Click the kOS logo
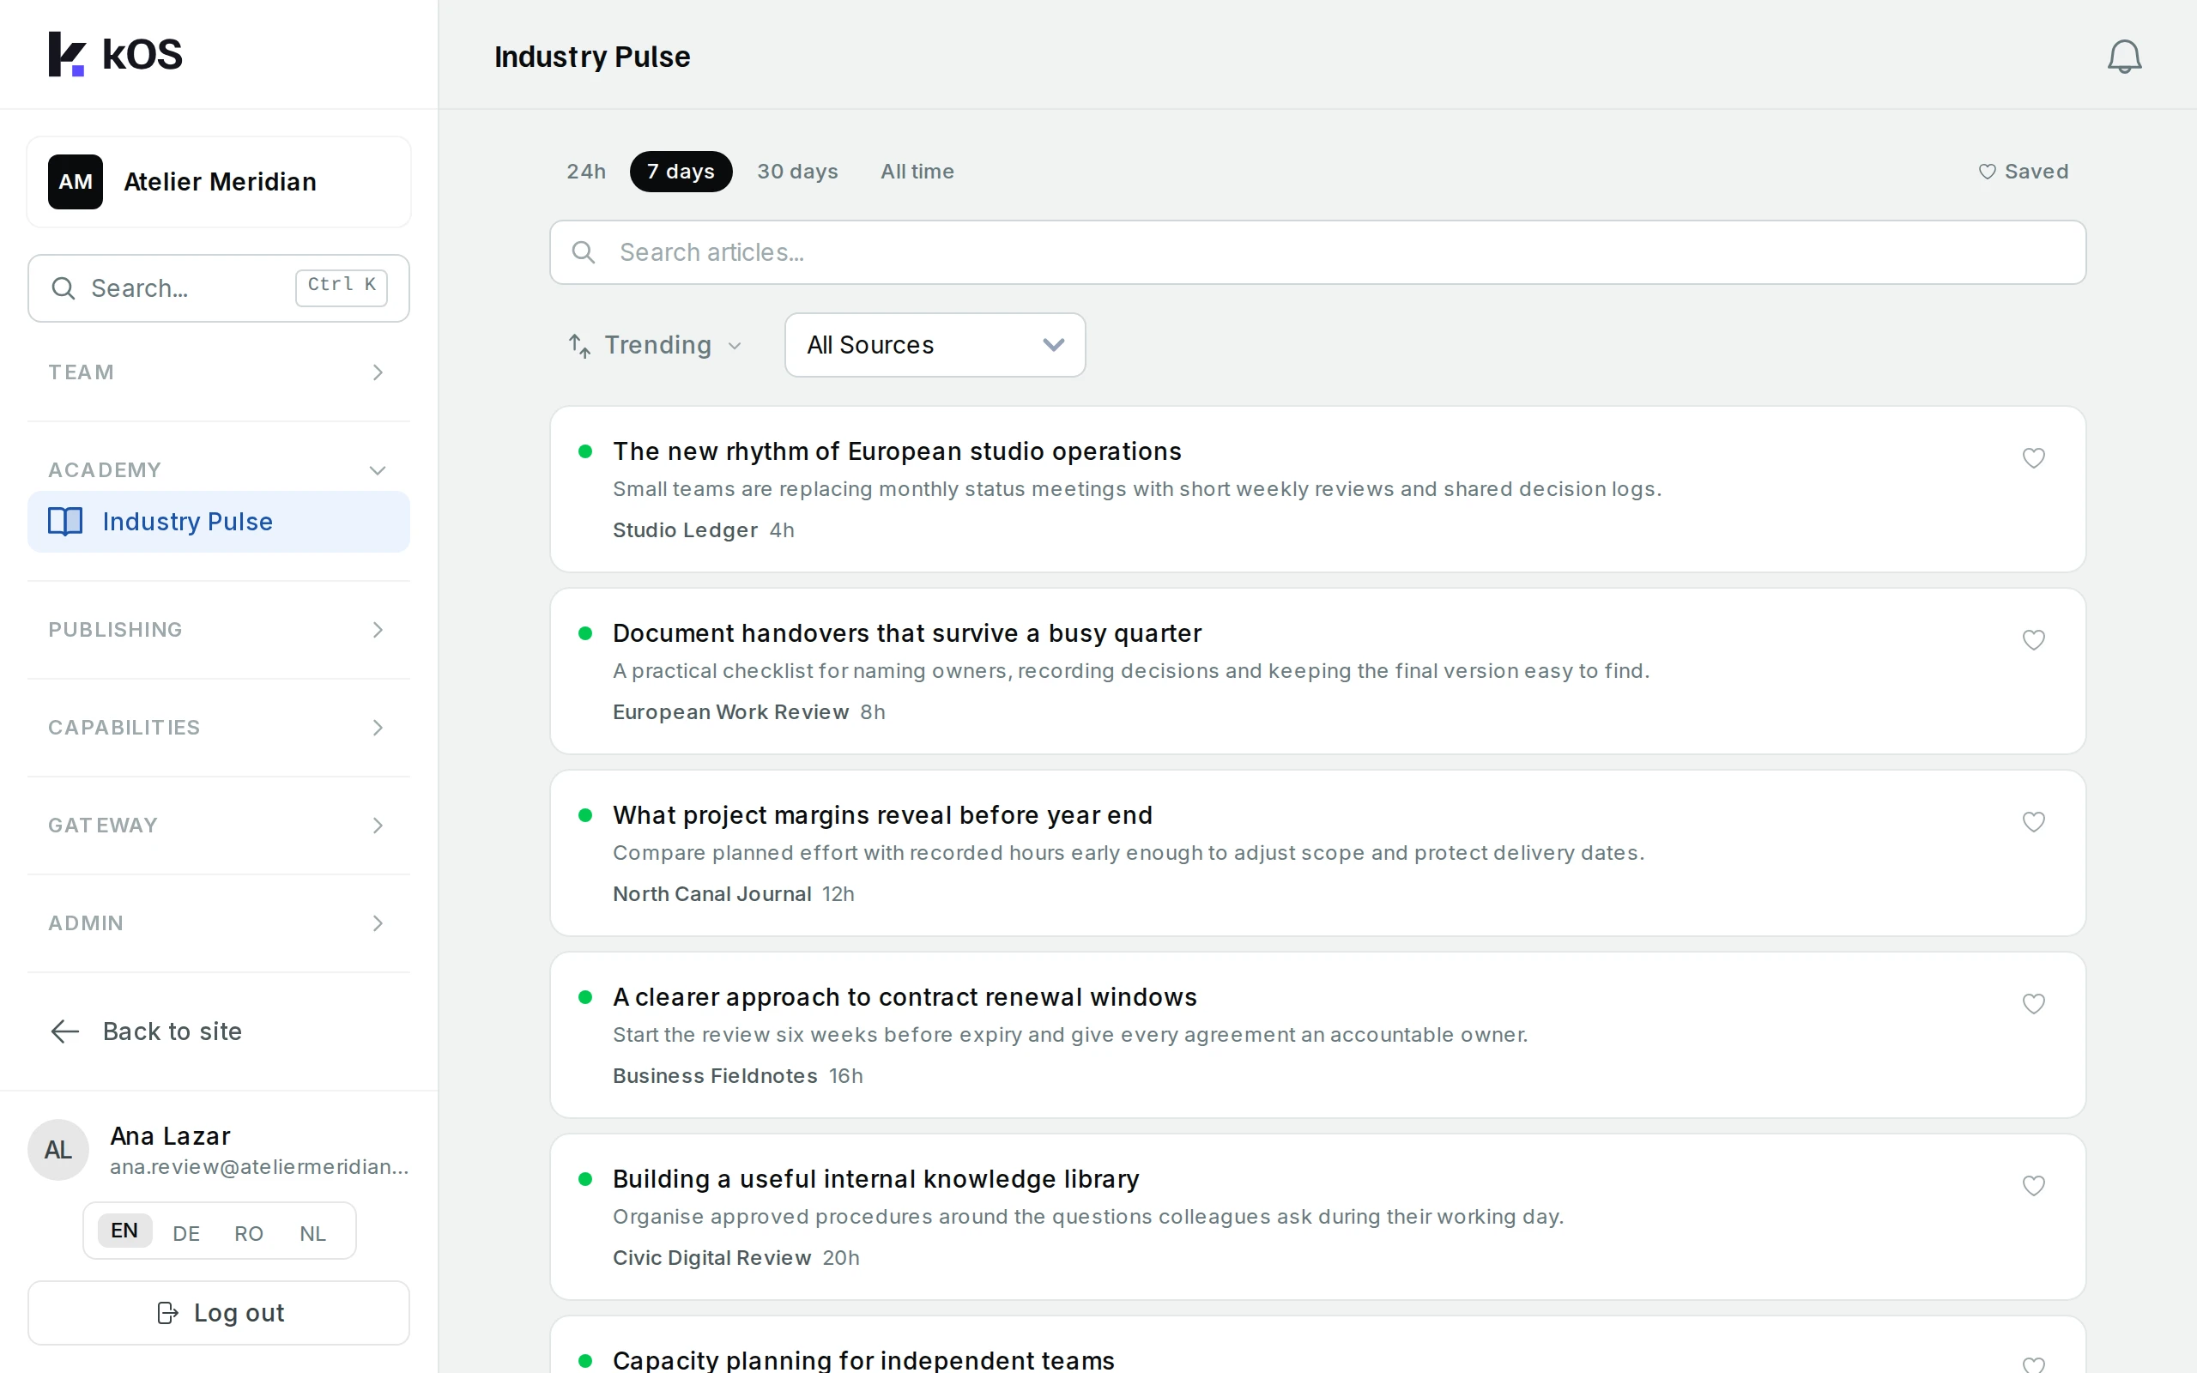Screen dimensions: 2197x1373 point(115,54)
